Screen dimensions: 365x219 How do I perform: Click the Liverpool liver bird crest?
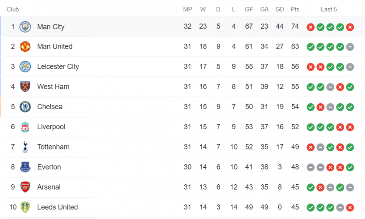click(25, 127)
